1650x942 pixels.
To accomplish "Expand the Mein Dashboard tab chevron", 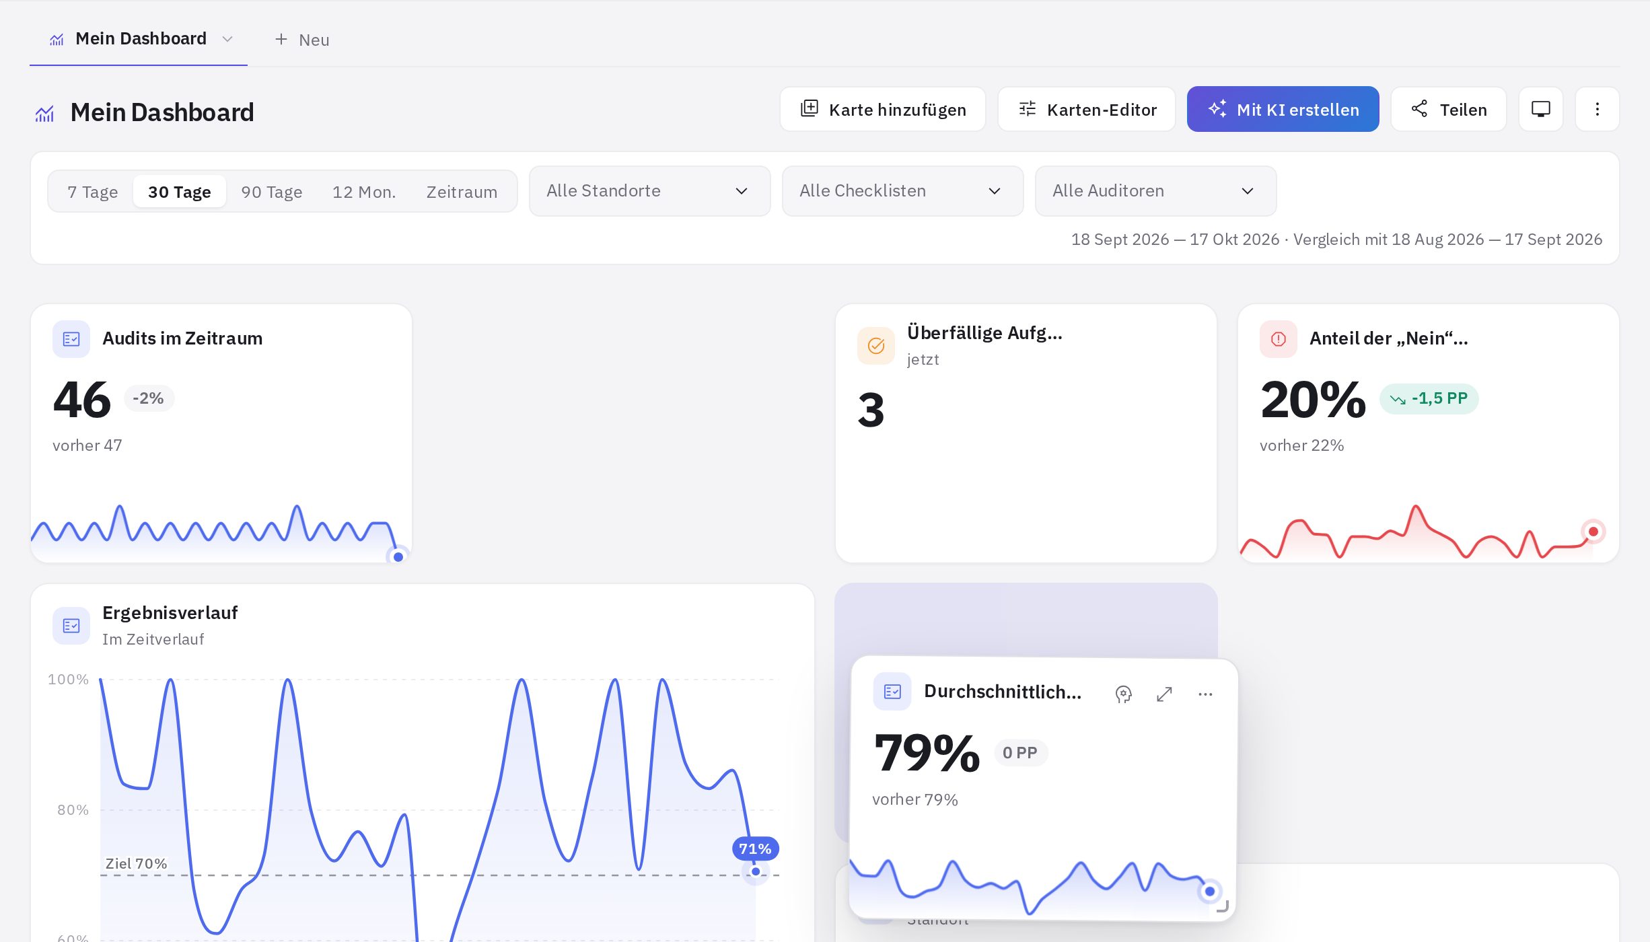I will tap(227, 39).
